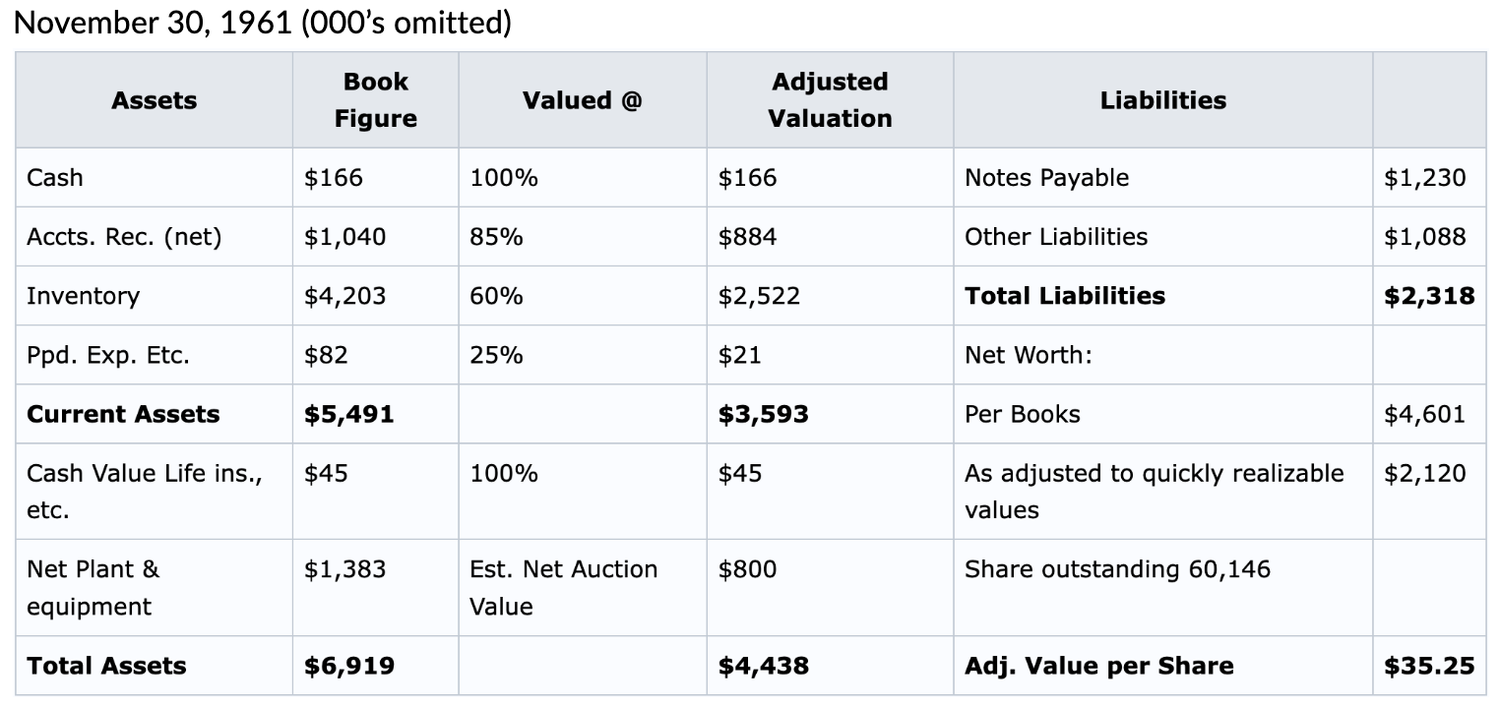This screenshot has height=706, width=1500.
Task: Click the November 30, 1961 title text
Action: (x=263, y=23)
